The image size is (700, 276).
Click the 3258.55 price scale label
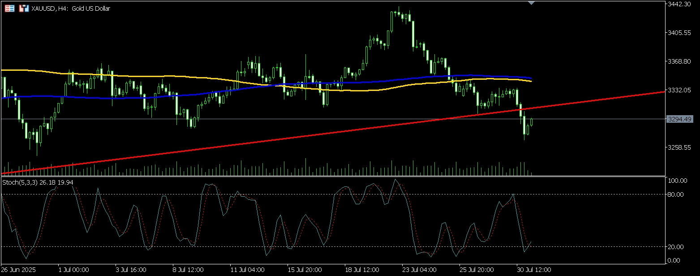pos(679,147)
